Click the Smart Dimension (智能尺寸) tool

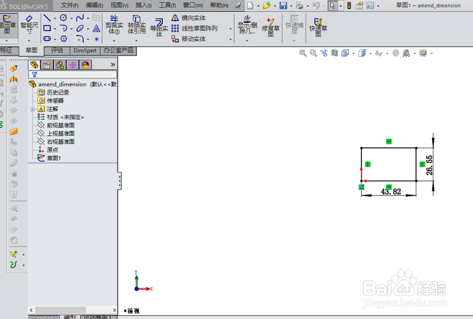(x=29, y=25)
